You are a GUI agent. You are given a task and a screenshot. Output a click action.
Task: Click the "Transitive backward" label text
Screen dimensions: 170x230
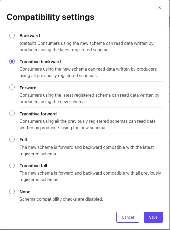point(40,62)
